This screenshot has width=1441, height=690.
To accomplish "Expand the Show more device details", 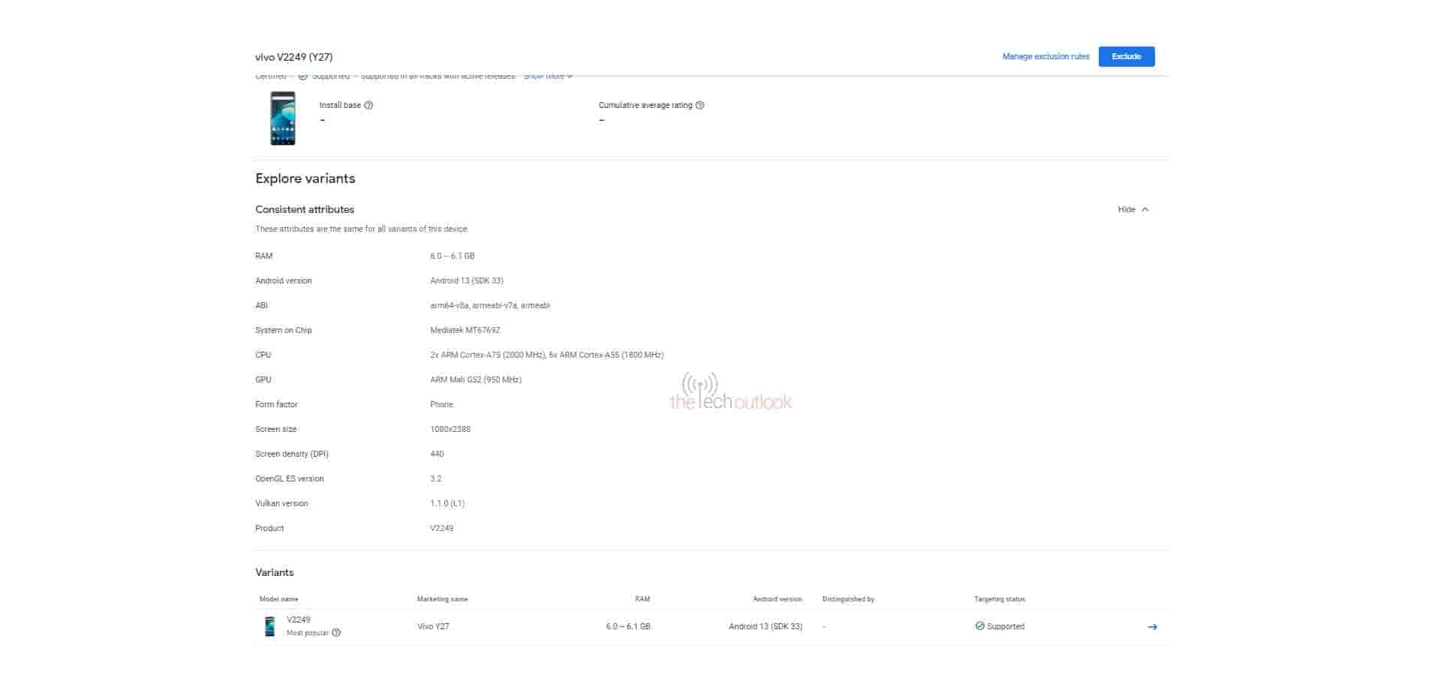I will tap(548, 76).
